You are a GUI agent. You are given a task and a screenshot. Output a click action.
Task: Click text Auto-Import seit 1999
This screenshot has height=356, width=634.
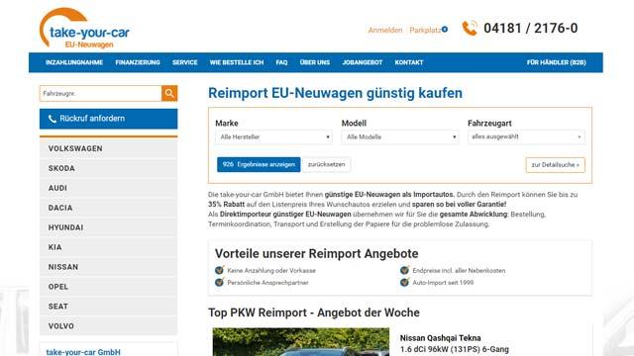(443, 283)
